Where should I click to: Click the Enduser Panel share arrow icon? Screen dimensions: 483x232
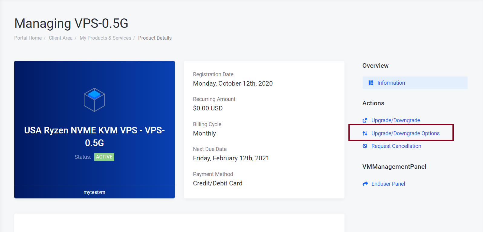coord(365,184)
